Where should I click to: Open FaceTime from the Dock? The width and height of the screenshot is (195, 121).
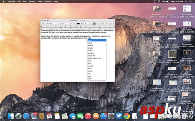tap(80, 116)
